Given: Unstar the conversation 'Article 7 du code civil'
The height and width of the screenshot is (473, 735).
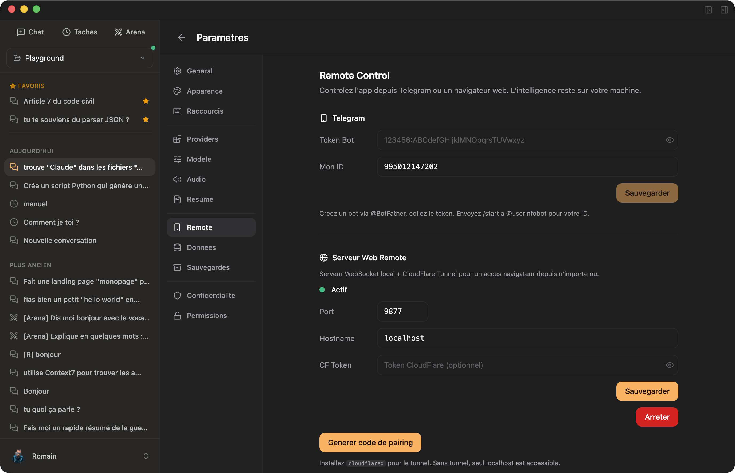Looking at the screenshot, I should coord(146,101).
